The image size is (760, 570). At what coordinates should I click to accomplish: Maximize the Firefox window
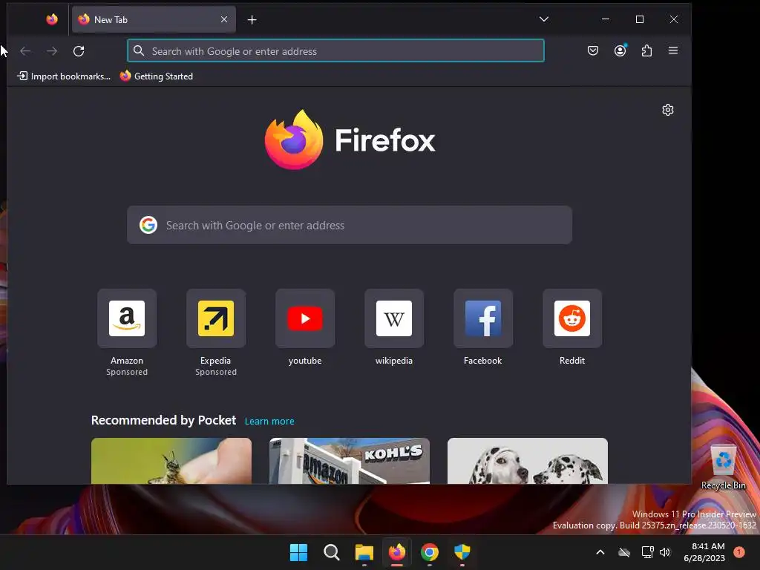(x=640, y=19)
